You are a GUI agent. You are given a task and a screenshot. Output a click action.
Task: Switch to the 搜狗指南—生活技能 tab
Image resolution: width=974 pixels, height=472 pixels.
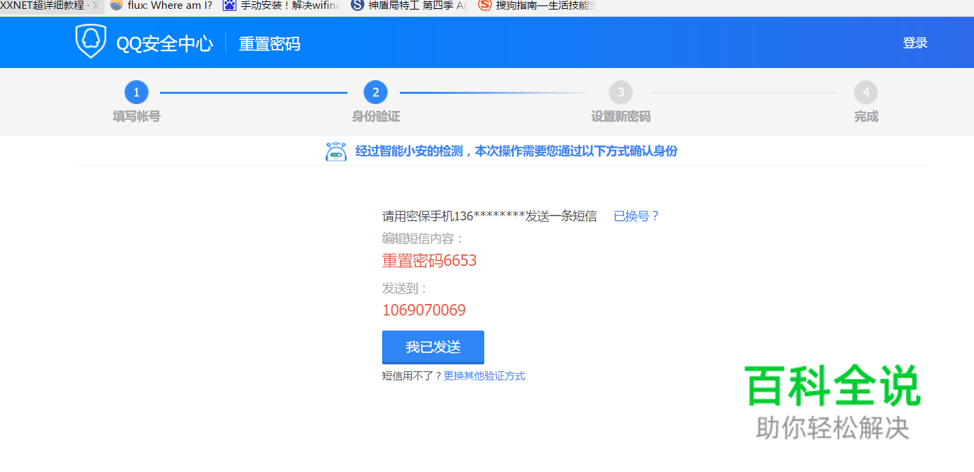click(536, 6)
